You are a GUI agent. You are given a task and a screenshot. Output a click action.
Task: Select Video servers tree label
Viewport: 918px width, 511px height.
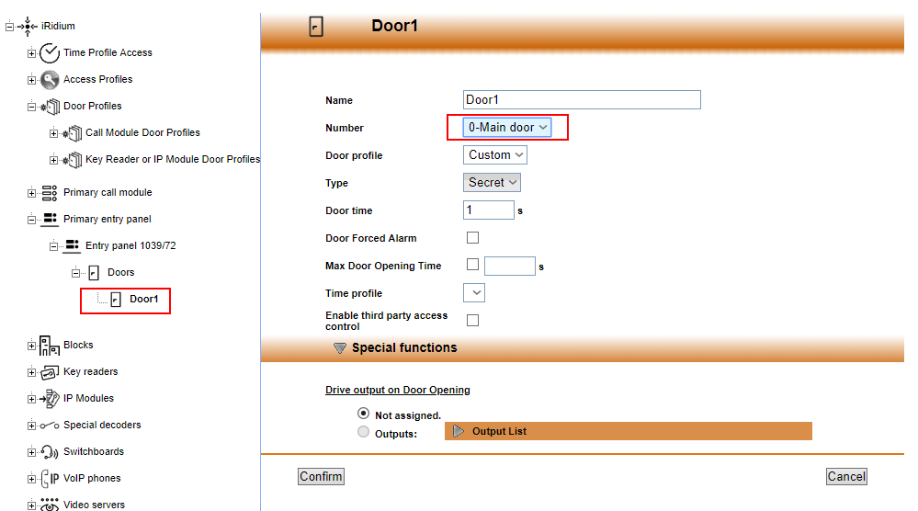(x=95, y=505)
